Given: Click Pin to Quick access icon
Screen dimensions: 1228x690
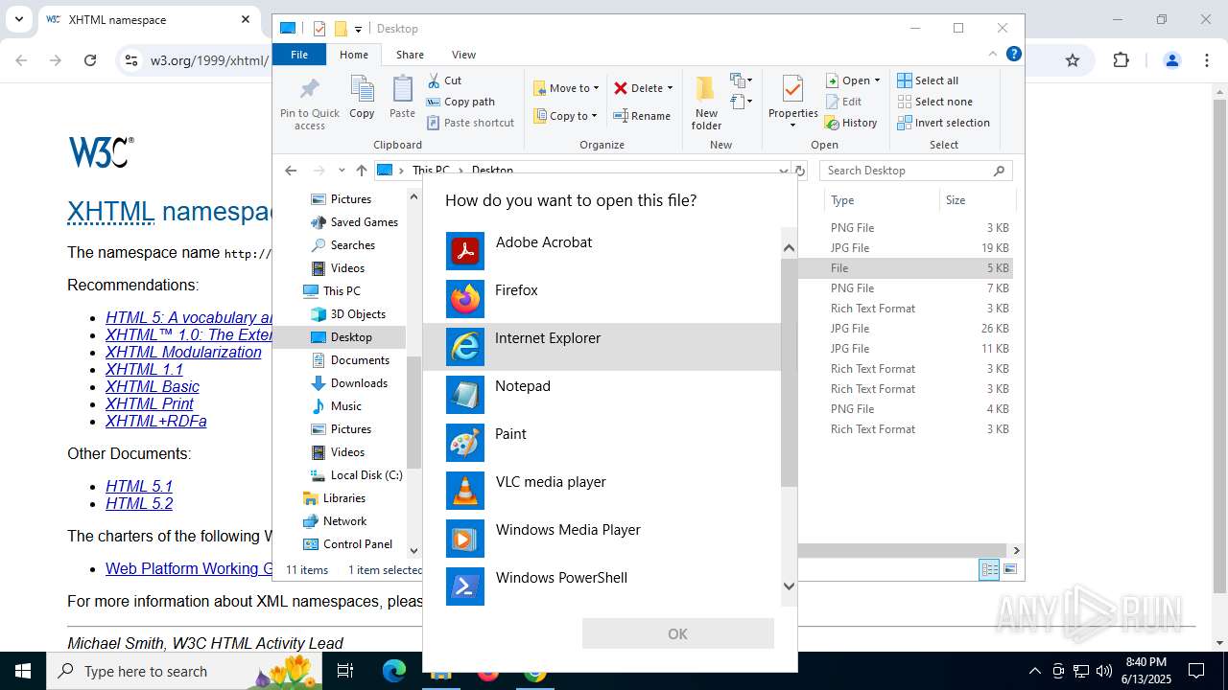Looking at the screenshot, I should [x=309, y=103].
